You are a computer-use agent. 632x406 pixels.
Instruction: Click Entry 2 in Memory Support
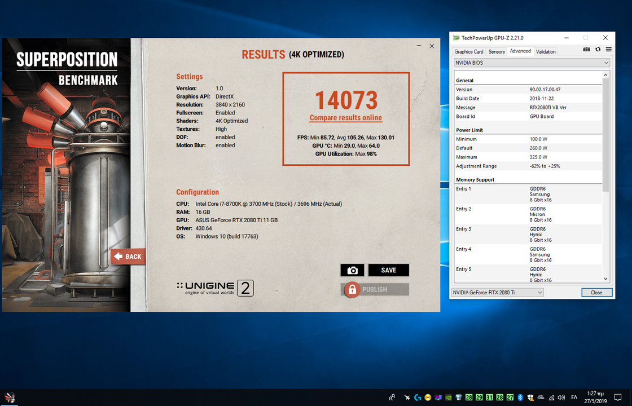pyautogui.click(x=463, y=209)
